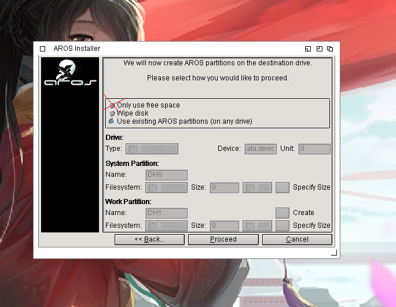The width and height of the screenshot is (396, 307).
Task: Go back using the '<< Back...' button
Action: pyautogui.click(x=149, y=239)
